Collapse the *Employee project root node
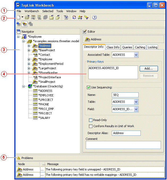Viewport: 167px width, 180px height. [x=18, y=37]
